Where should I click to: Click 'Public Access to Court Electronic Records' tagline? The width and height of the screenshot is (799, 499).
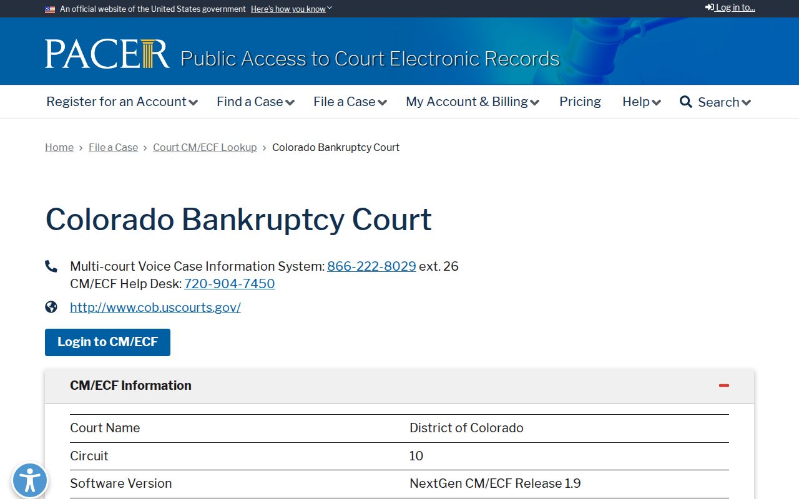pos(370,59)
